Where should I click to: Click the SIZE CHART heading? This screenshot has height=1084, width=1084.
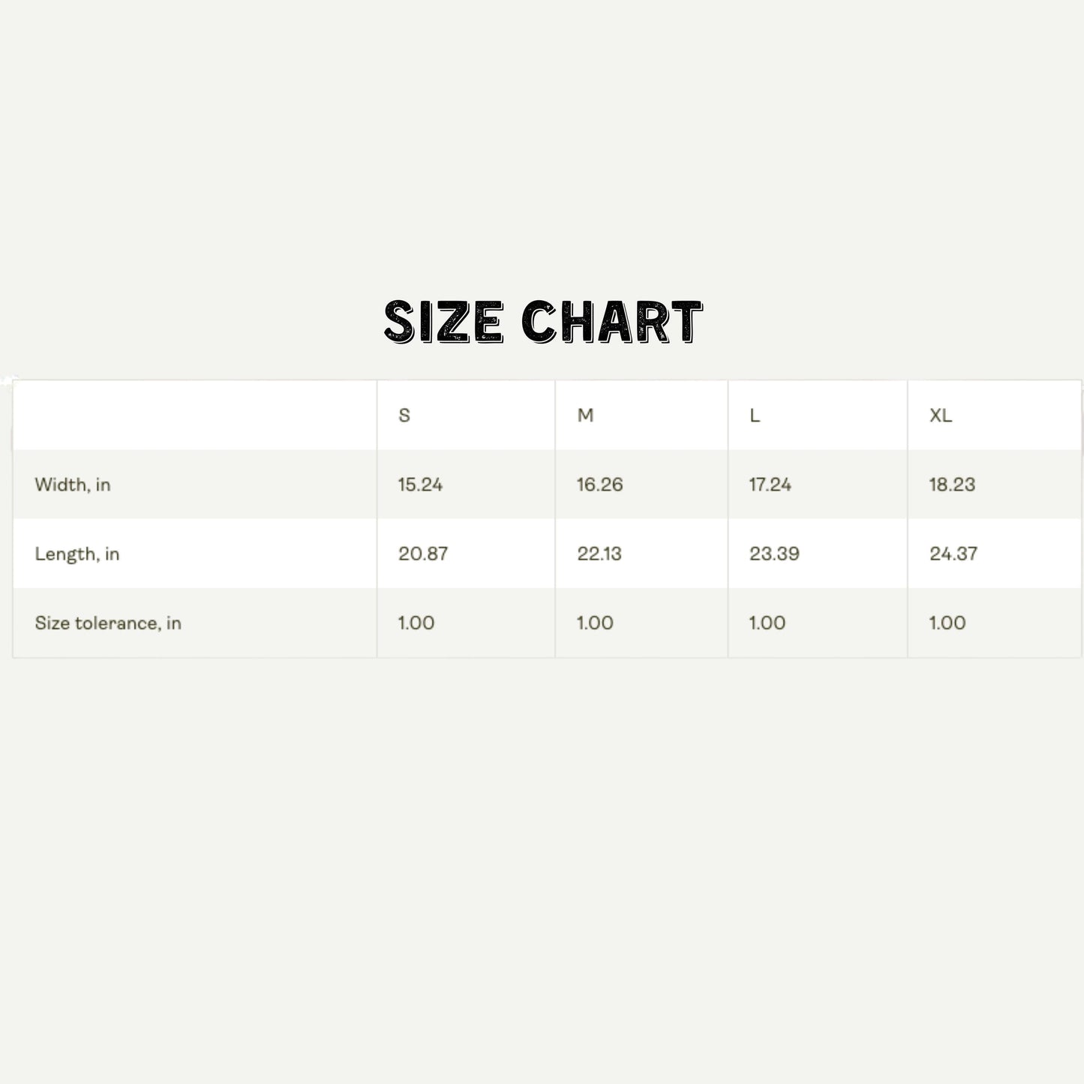(542, 322)
